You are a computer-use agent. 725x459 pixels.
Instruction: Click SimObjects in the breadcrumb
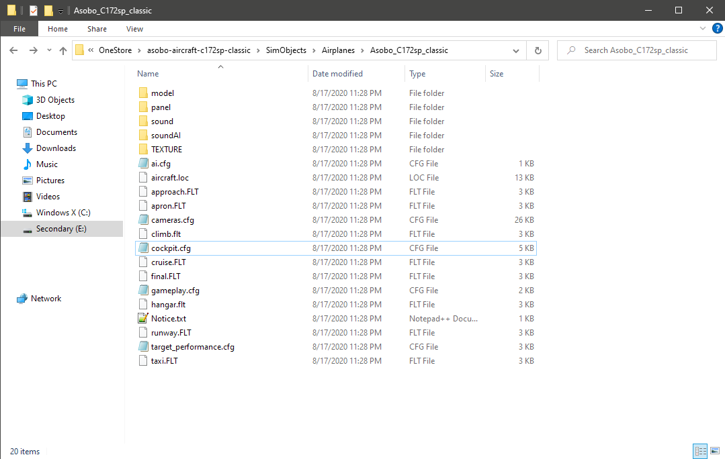(286, 50)
